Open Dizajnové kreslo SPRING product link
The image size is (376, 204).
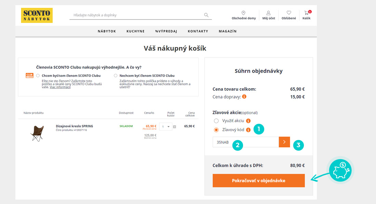pyautogui.click(x=74, y=126)
